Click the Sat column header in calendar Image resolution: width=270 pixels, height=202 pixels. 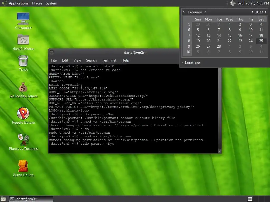point(261,19)
